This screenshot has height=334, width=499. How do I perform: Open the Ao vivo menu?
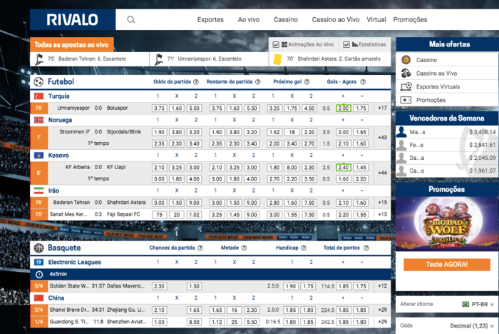click(249, 20)
